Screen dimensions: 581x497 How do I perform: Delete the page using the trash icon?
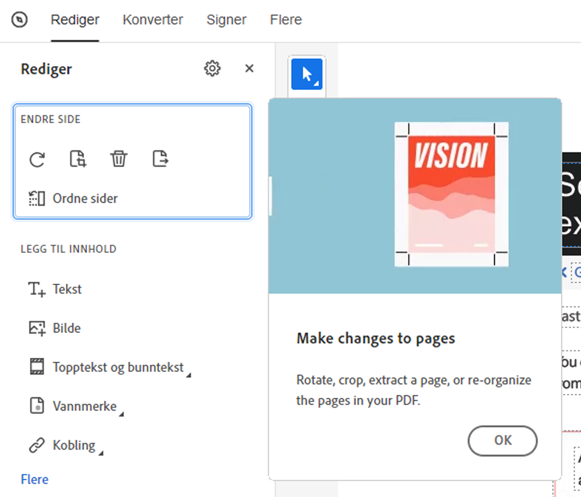(119, 158)
